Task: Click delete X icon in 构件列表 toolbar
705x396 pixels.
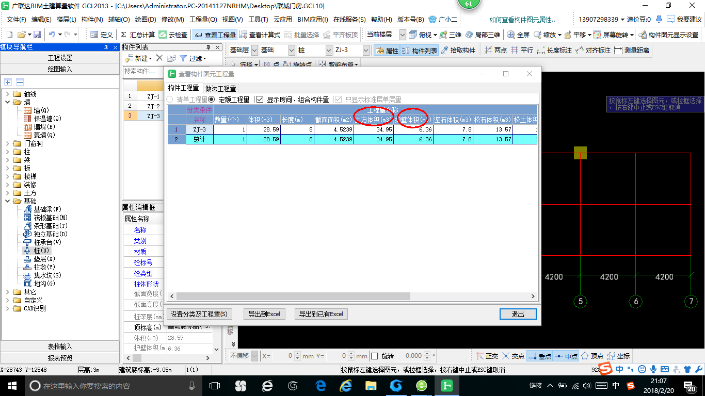Action: coord(159,58)
